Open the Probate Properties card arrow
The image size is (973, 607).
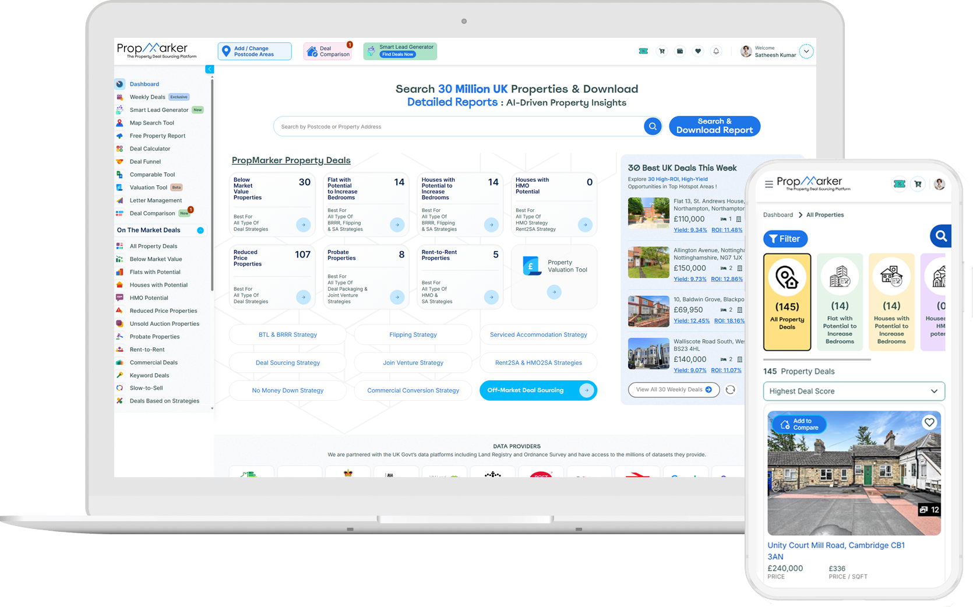point(397,297)
